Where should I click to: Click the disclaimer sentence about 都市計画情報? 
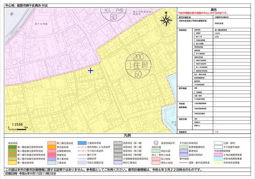(104, 170)
